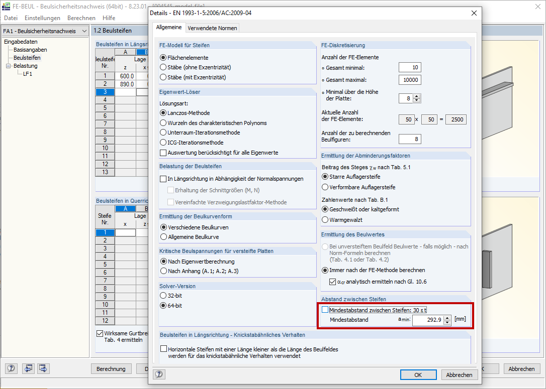Click inside the Gesamt maximal input field
The image size is (546, 389).
tap(409, 79)
